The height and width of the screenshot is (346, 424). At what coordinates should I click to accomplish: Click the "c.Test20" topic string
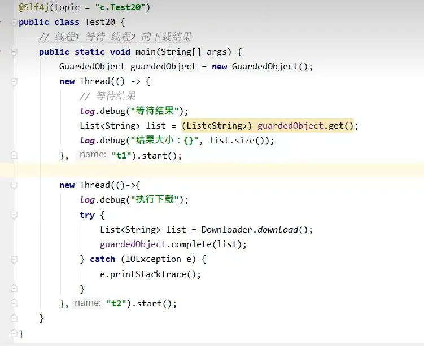click(120, 7)
